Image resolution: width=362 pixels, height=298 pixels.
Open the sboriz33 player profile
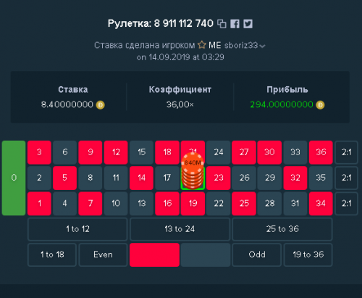click(241, 45)
